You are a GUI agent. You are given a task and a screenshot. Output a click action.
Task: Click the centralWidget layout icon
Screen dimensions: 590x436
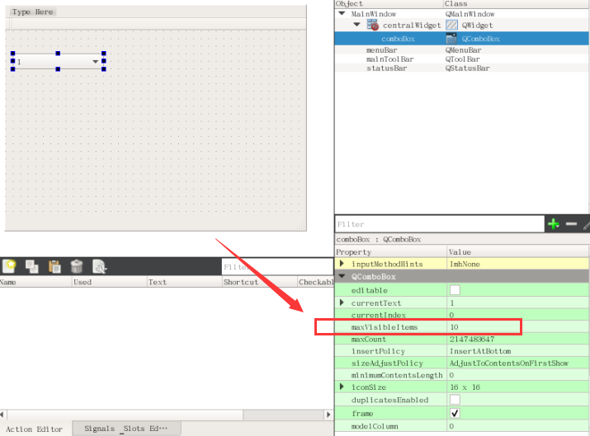[x=372, y=26]
